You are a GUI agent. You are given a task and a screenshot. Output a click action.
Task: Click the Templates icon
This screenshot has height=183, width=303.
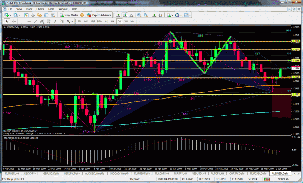(x=186, y=15)
